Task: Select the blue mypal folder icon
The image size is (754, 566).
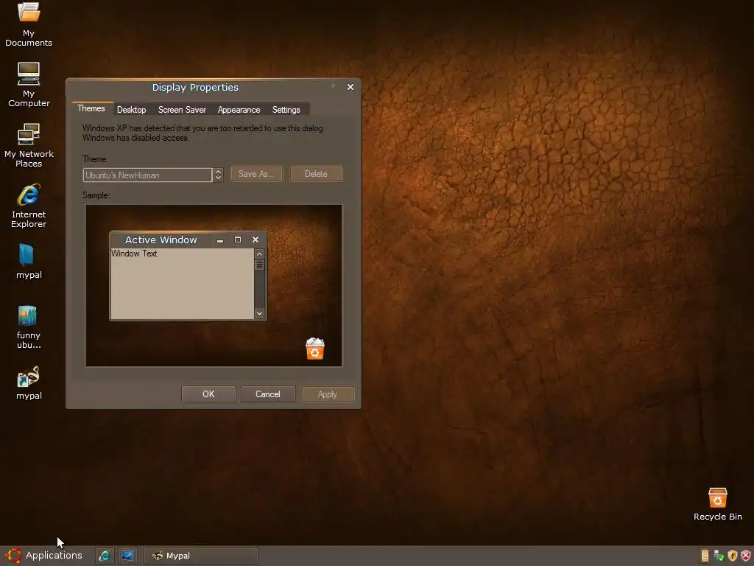Action: click(x=29, y=262)
